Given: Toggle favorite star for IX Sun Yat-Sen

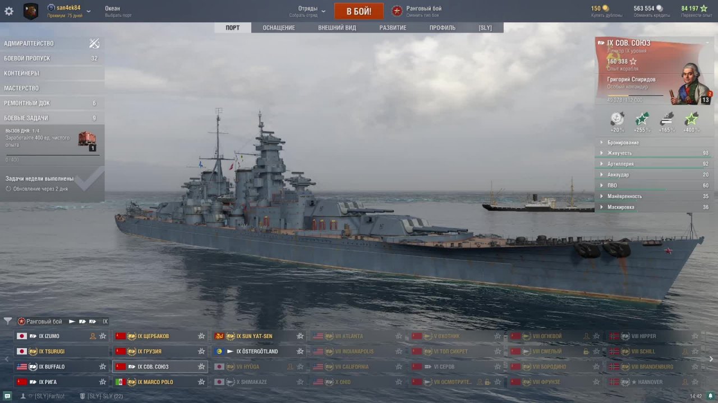Looking at the screenshot, I should [300, 336].
